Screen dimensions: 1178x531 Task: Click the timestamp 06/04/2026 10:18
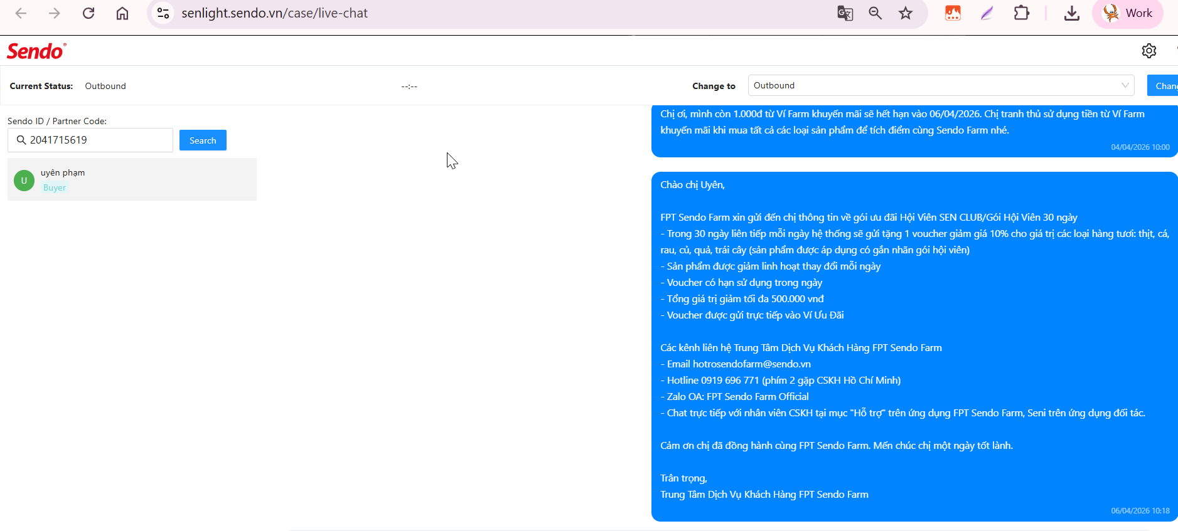click(1140, 511)
